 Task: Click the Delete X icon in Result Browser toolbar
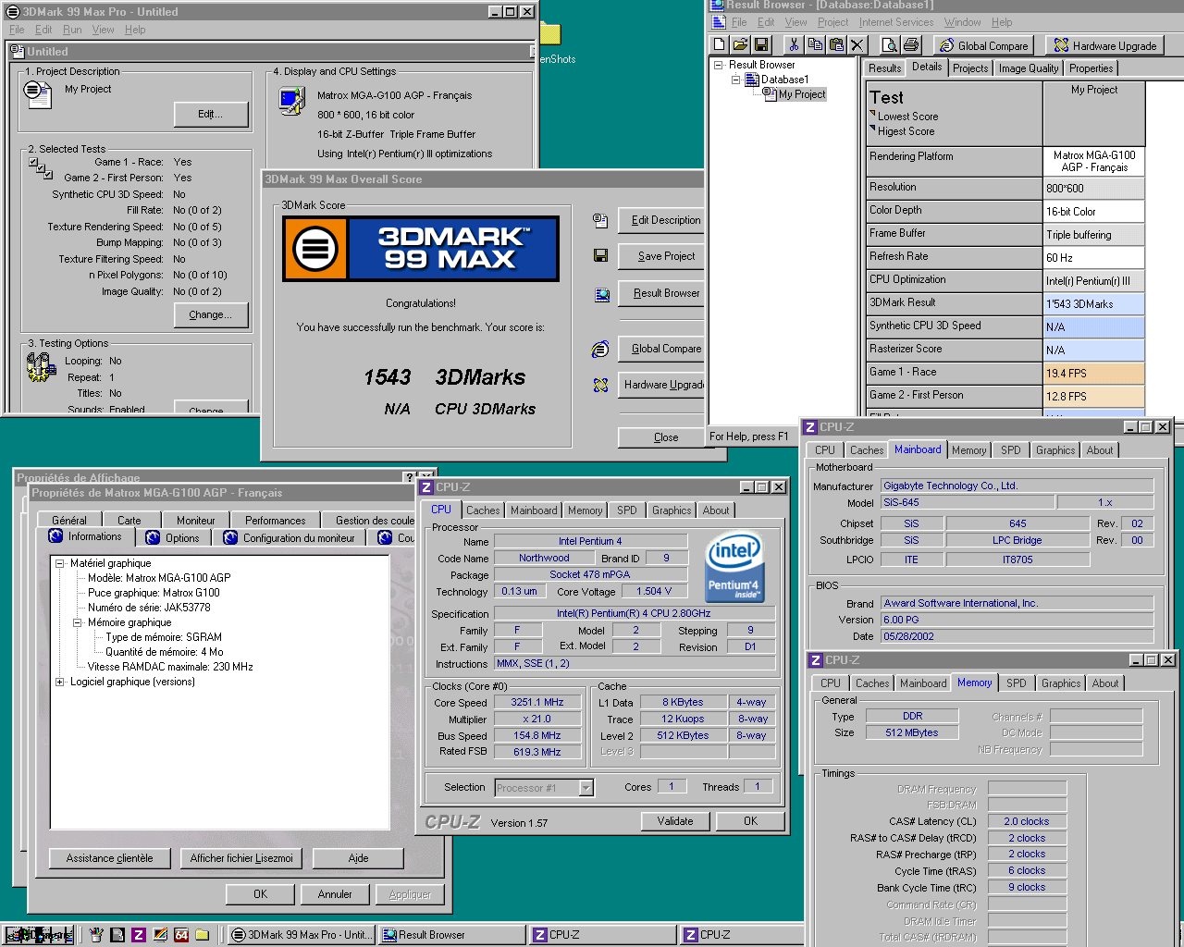tap(857, 44)
